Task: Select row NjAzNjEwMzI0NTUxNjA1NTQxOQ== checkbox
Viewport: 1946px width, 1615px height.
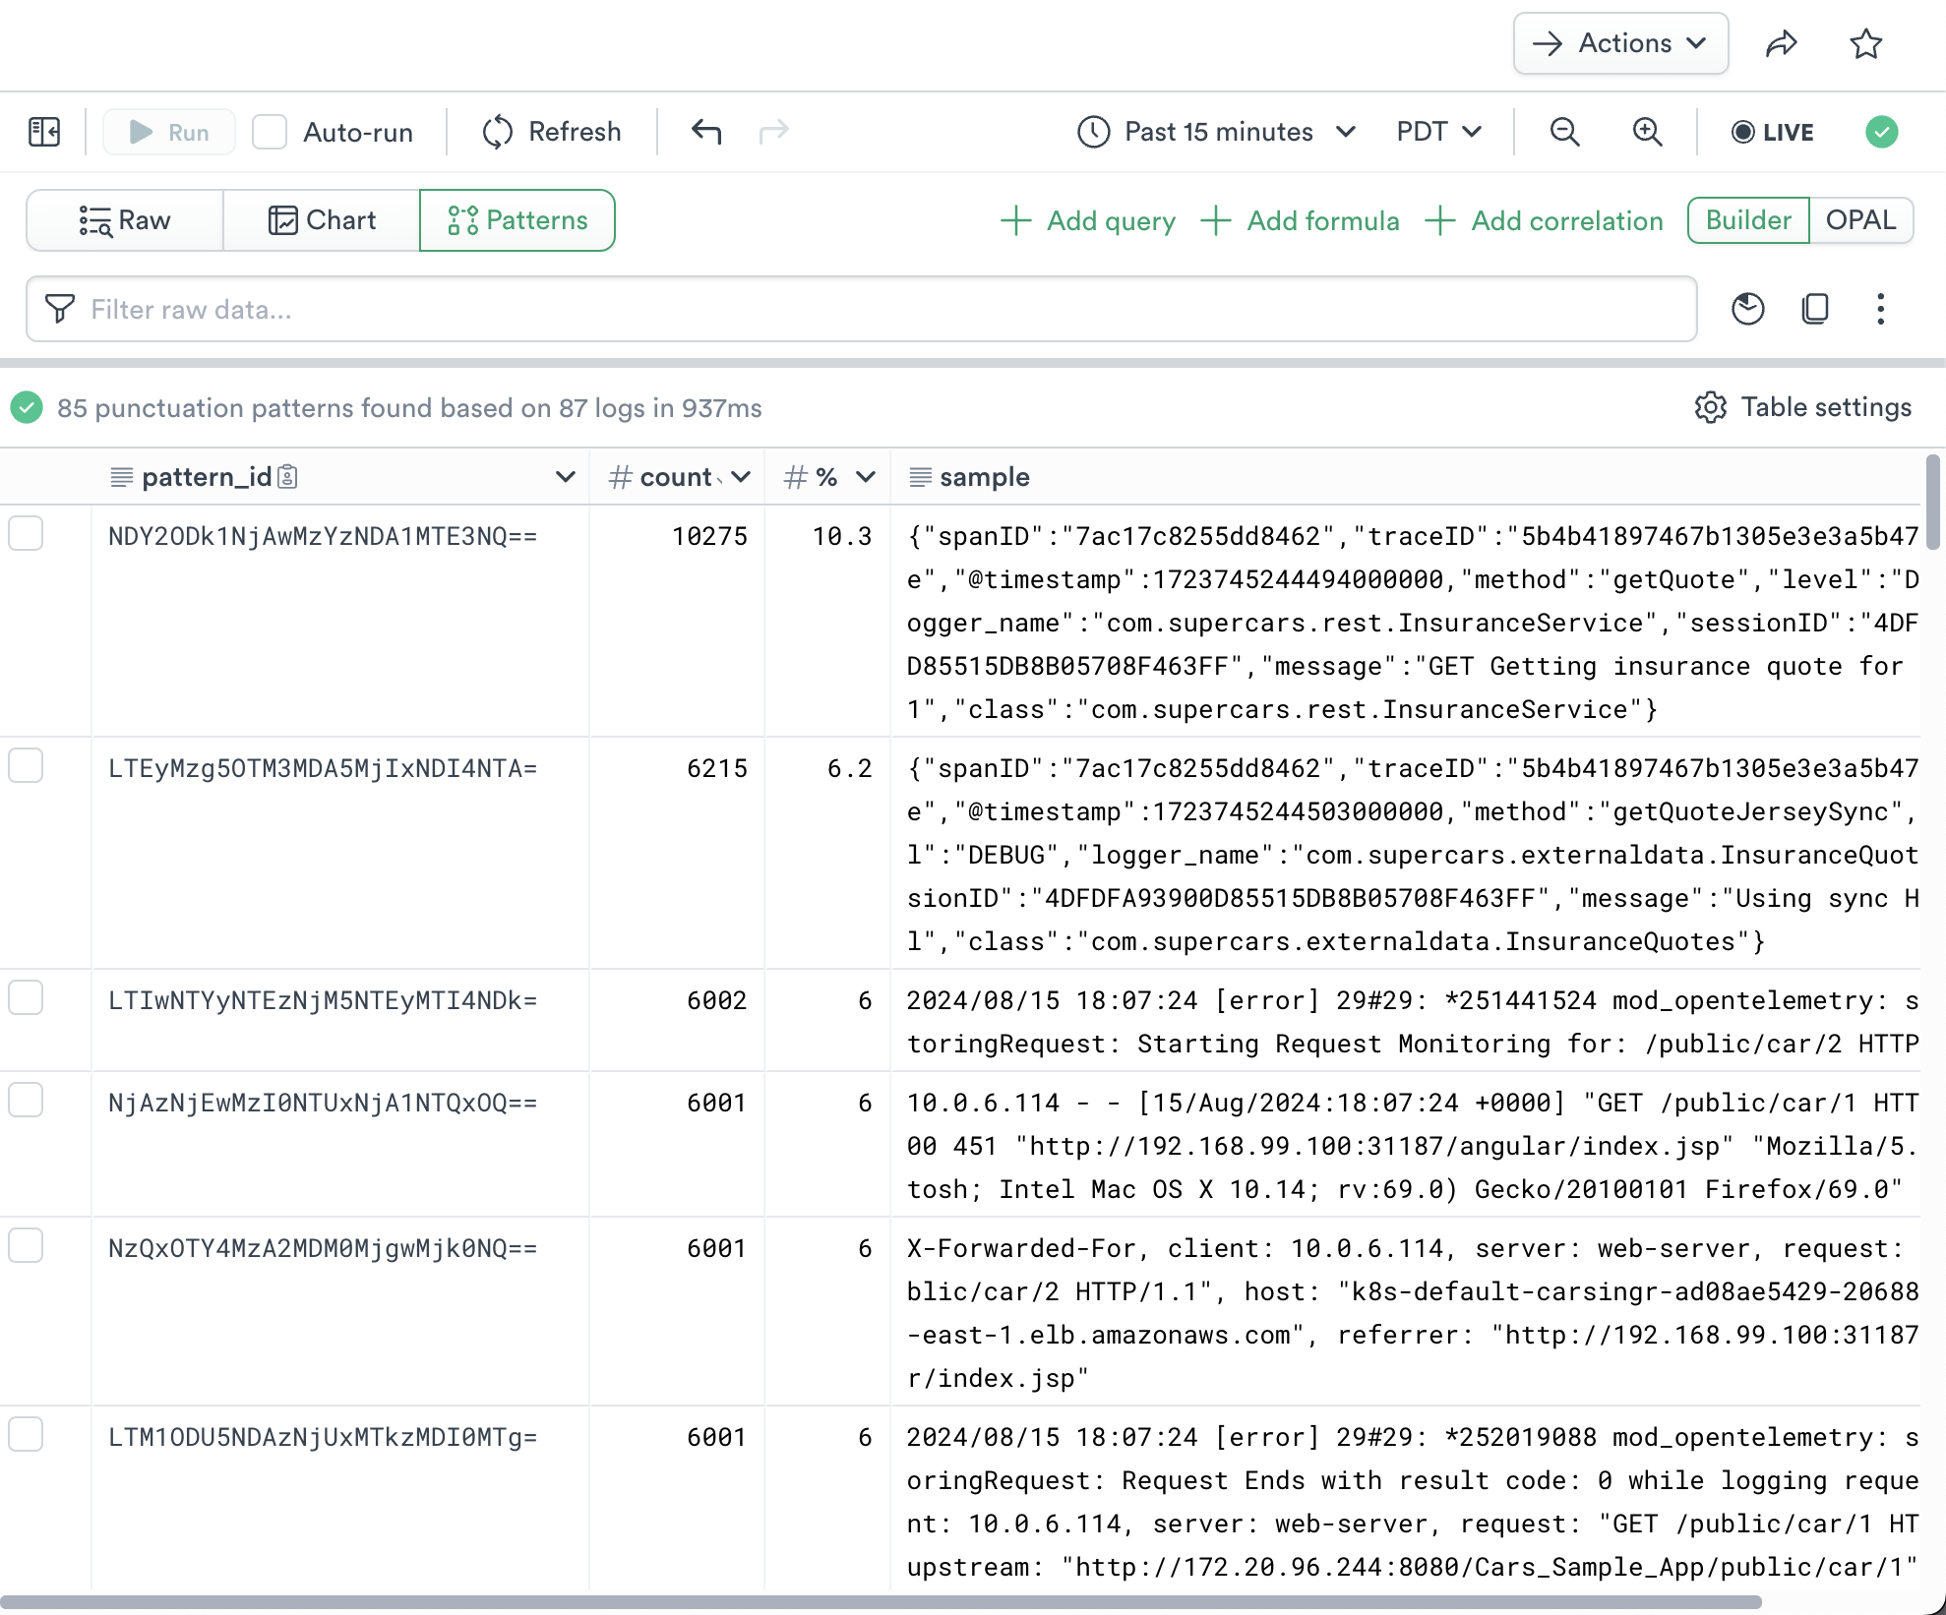Action: tap(26, 1100)
